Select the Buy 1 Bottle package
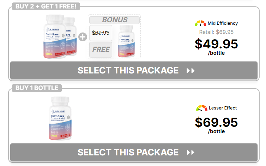 pyautogui.click(x=134, y=152)
